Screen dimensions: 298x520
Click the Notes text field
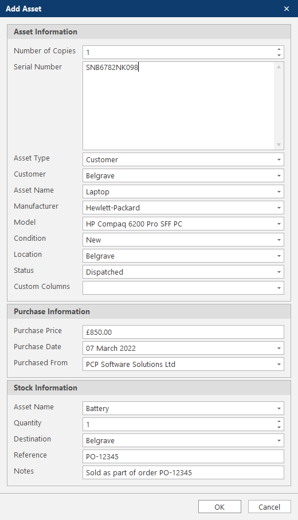(x=183, y=472)
